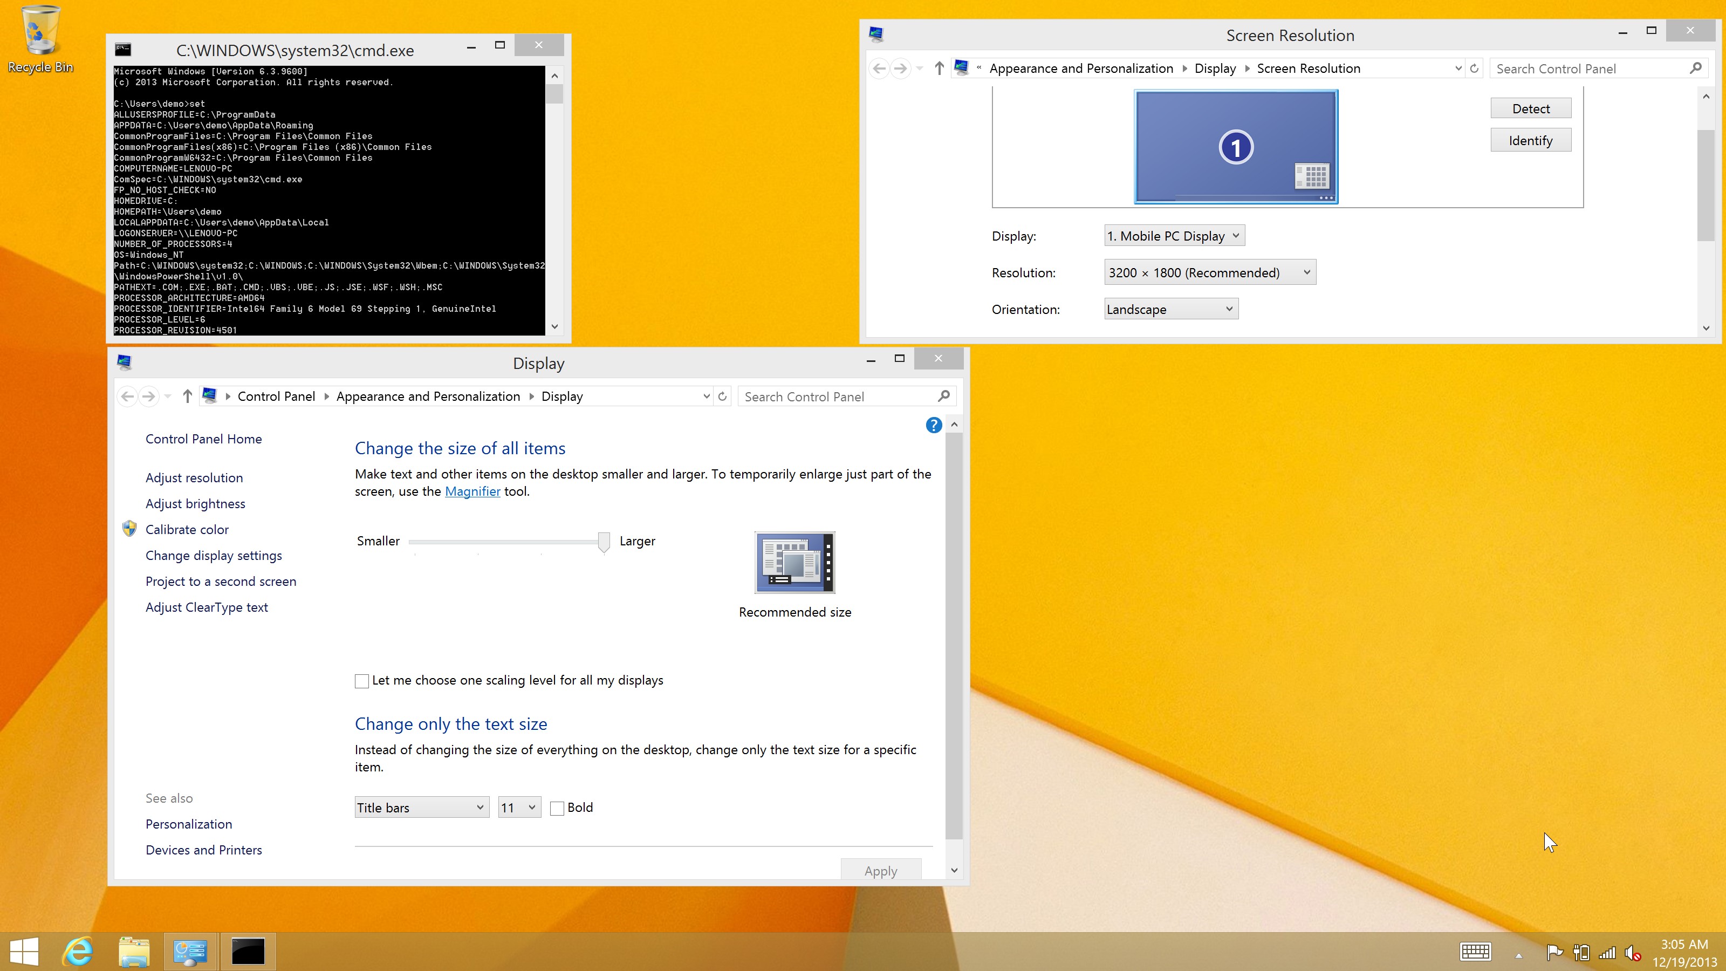Go up a level in Screen Resolution window
The width and height of the screenshot is (1726, 971).
pos(940,69)
